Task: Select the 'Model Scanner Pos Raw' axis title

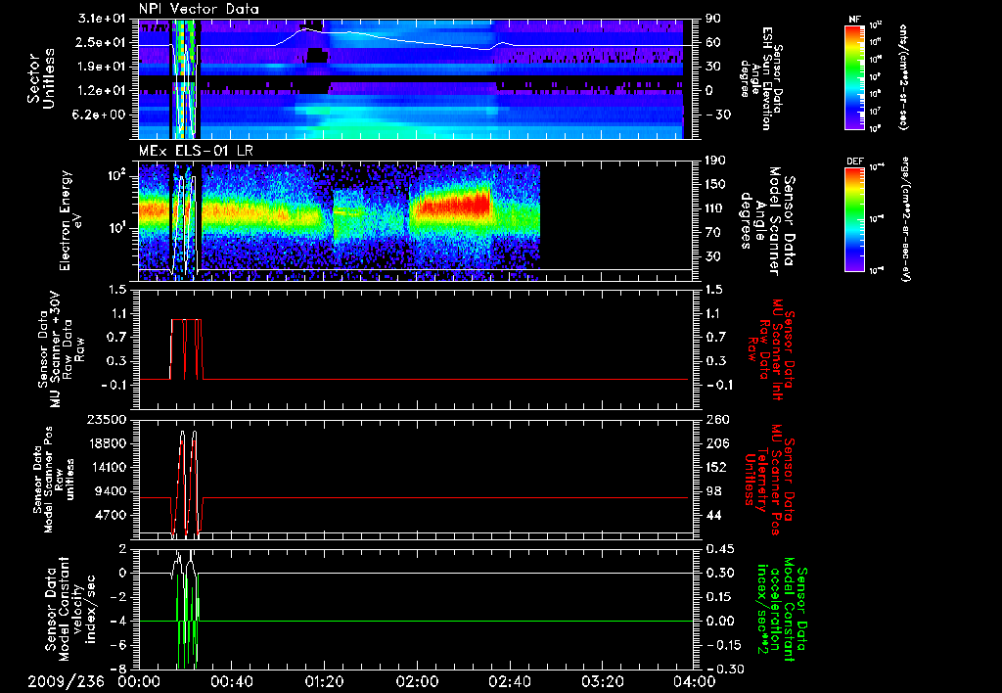Action: click(54, 480)
